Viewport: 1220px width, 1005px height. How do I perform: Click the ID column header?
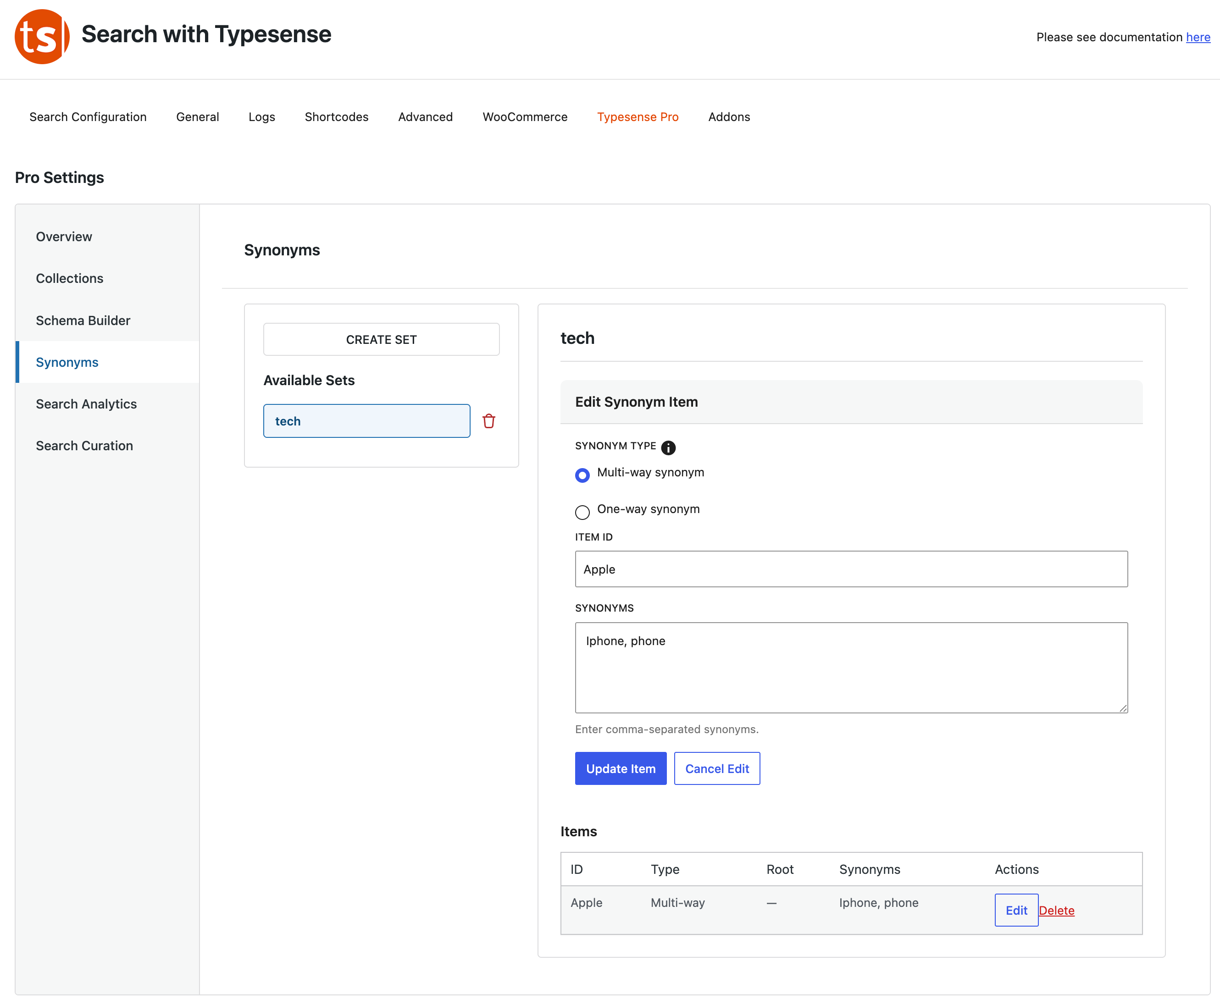577,869
